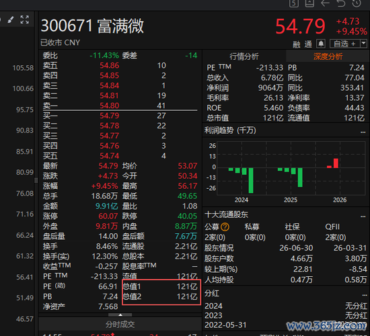Image resolution: width=370 pixels, height=336 pixels.
Task: Click the undo curved arrow icon
Action: coord(341,3)
